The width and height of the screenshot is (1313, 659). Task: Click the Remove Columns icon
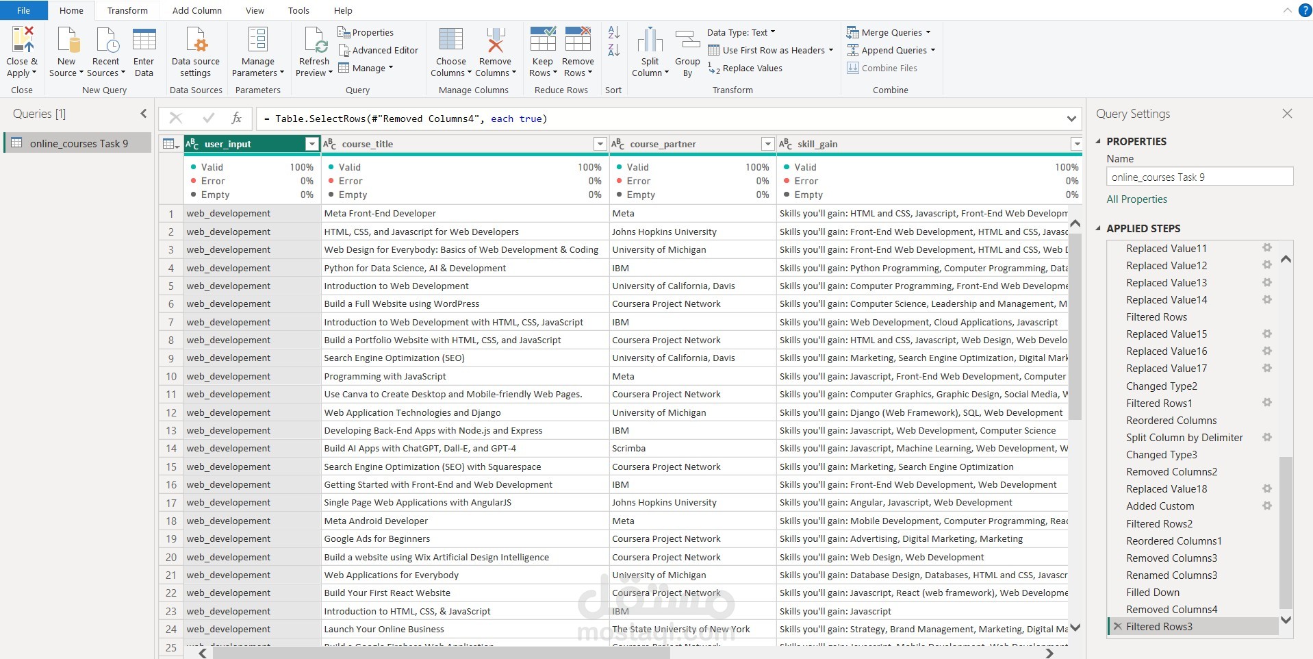(x=495, y=41)
